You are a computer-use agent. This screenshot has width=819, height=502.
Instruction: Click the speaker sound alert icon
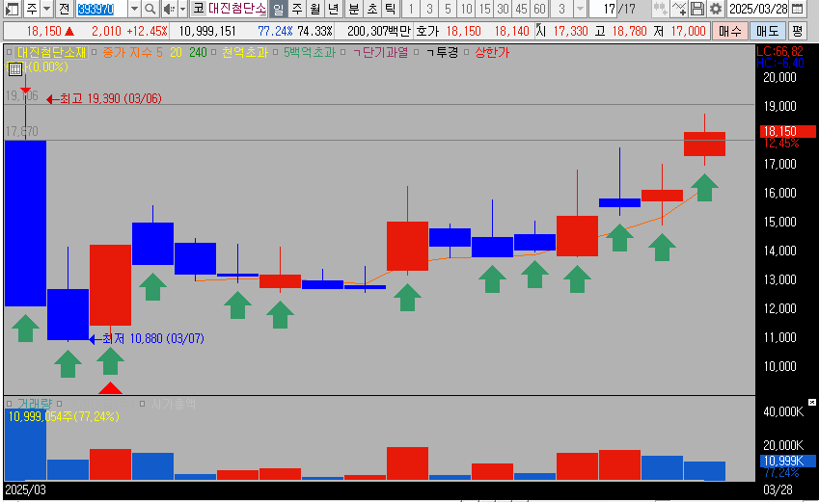pyautogui.click(x=169, y=9)
